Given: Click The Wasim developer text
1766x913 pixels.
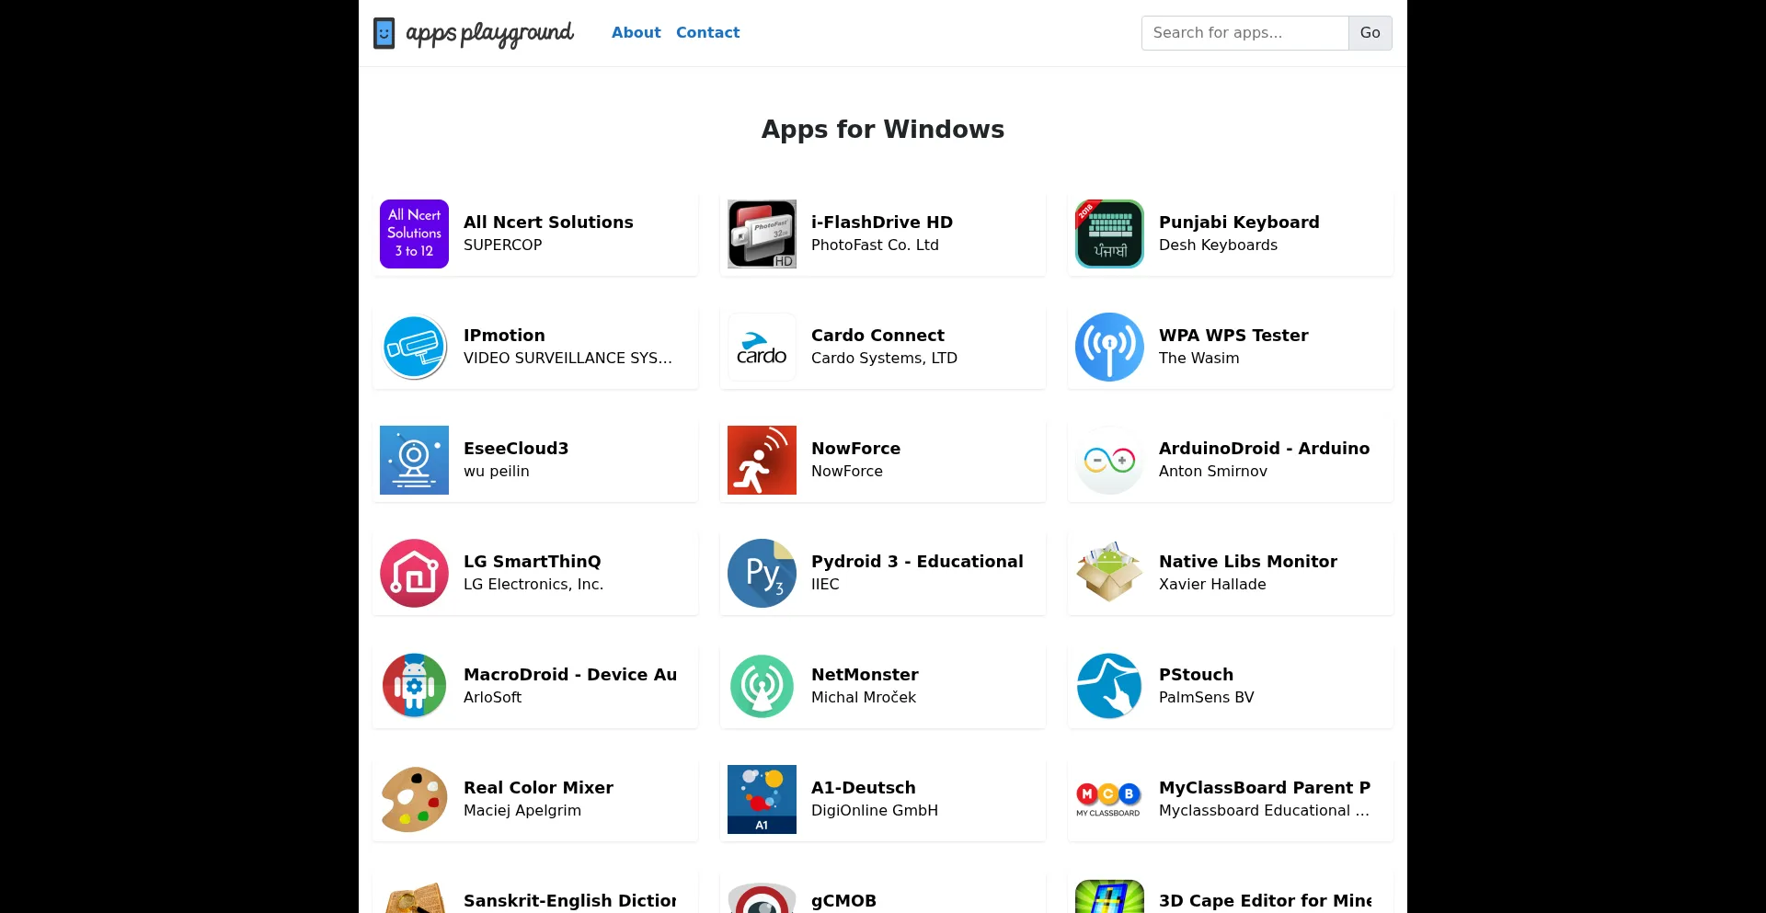Looking at the screenshot, I should (x=1198, y=359).
